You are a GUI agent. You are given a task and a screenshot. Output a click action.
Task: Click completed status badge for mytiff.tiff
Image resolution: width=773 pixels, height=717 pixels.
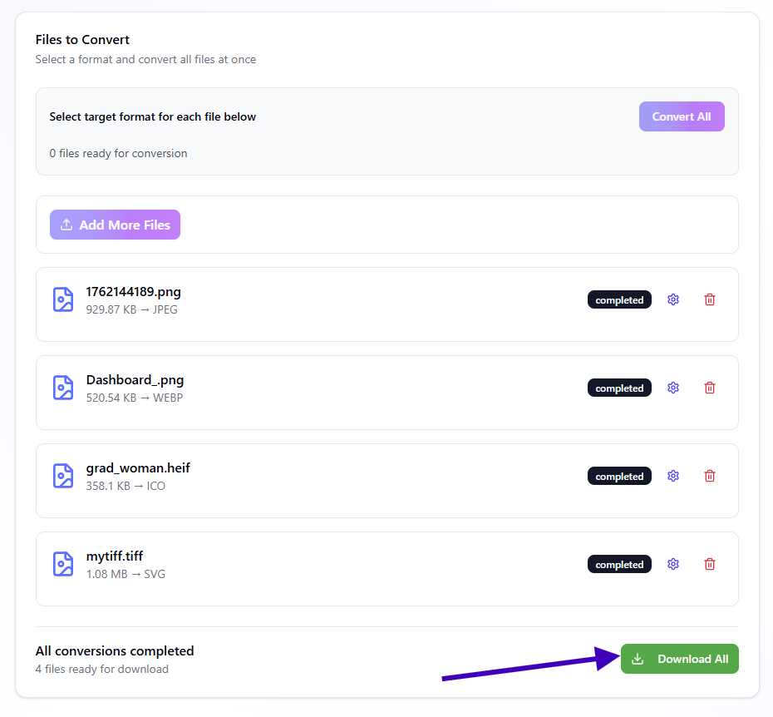pyautogui.click(x=619, y=565)
